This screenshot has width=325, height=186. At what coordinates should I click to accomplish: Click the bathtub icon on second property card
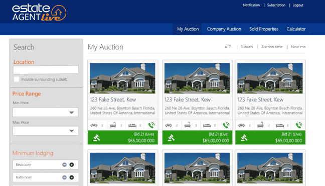187,125
